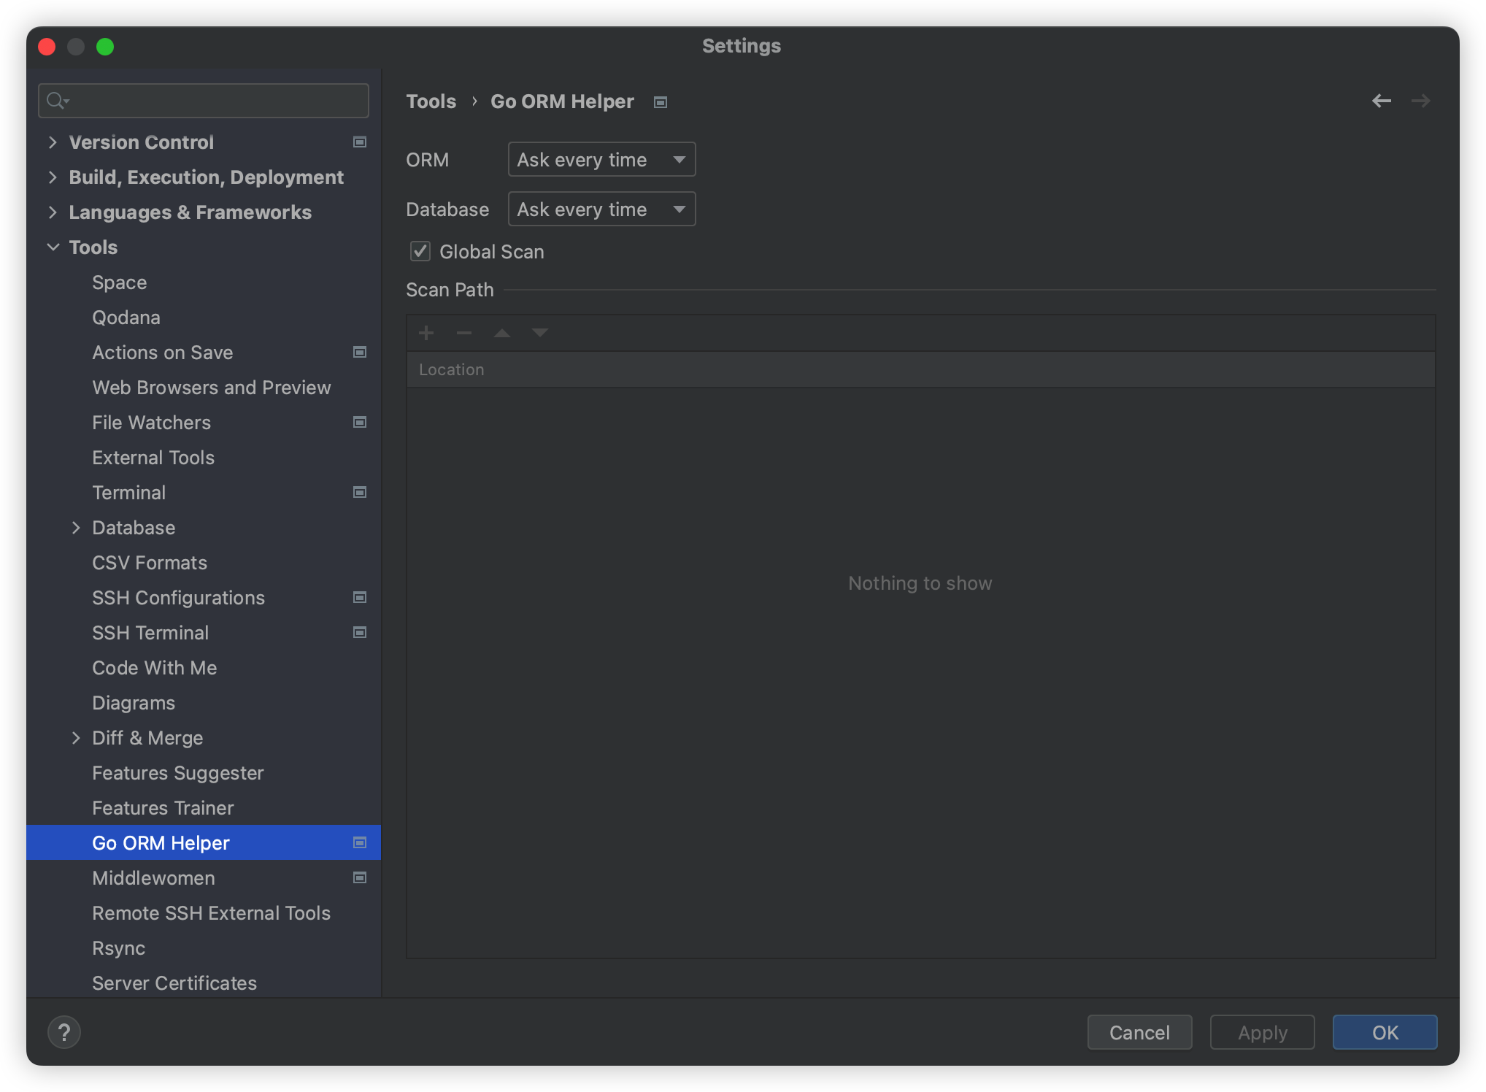The width and height of the screenshot is (1486, 1092).
Task: Click the move up arrow in Scan Path toolbar
Action: tap(502, 333)
